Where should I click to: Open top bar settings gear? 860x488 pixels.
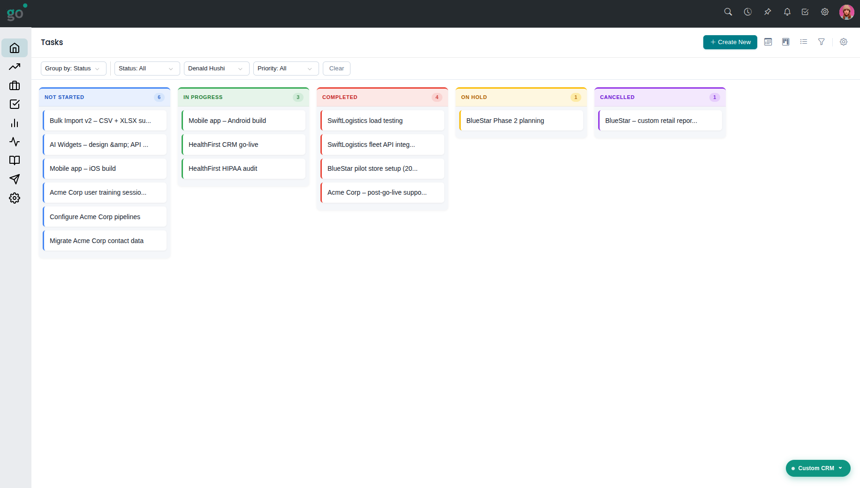825,12
